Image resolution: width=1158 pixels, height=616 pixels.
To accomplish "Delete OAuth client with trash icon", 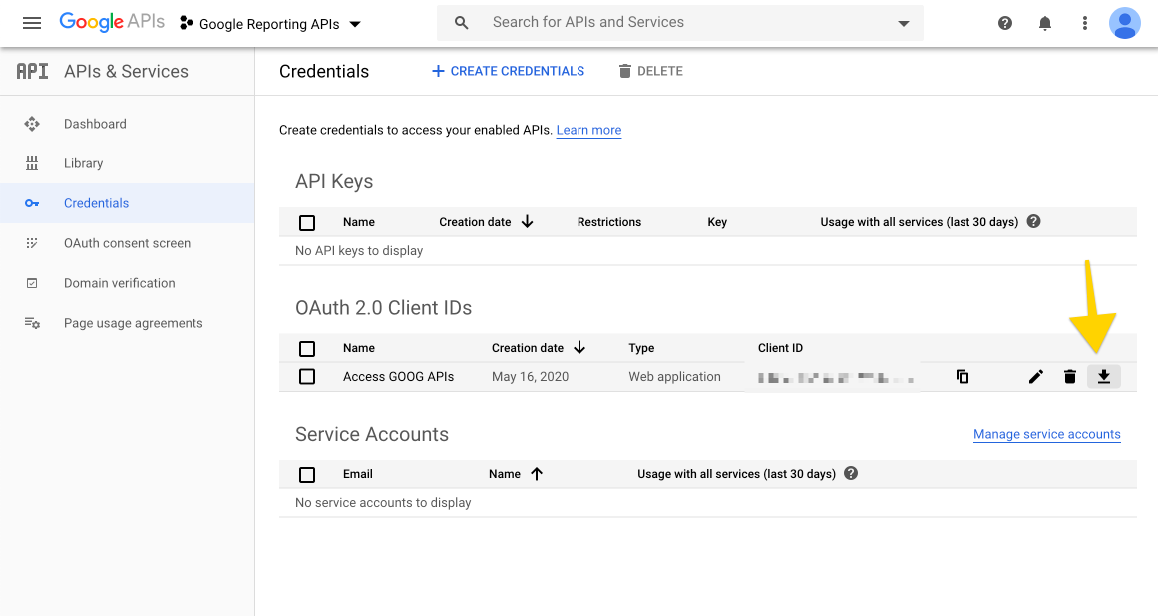I will tap(1070, 376).
